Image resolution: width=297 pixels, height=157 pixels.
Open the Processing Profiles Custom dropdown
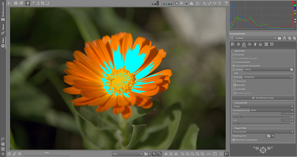point(256,38)
